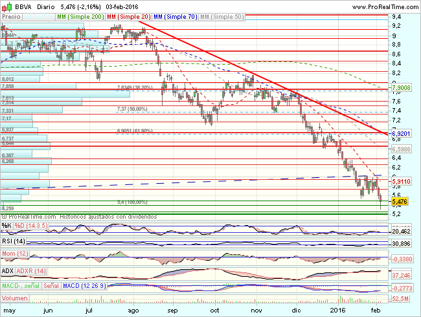This screenshot has width=421, height=317.
Task: Click the 52,5M volume value
Action: click(400, 299)
